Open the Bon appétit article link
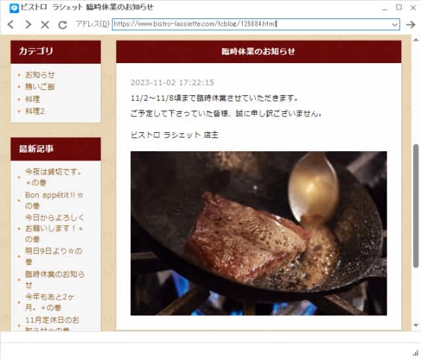Image resolution: width=421 pixels, height=359 pixels. [x=54, y=201]
